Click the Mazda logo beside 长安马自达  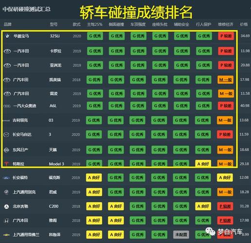(x=6, y=135)
